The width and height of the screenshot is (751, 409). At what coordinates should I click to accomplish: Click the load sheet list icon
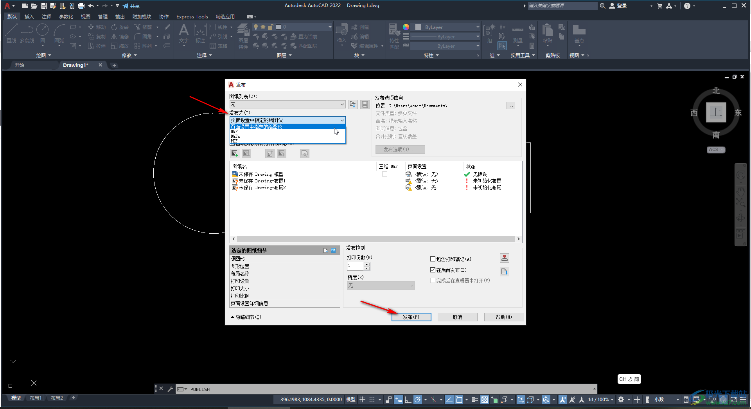353,105
